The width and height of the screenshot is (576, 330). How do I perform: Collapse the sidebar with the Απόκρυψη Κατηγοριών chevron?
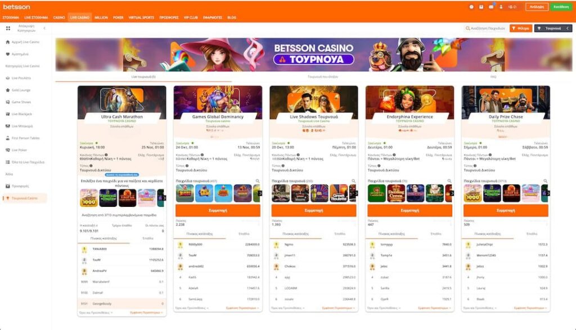click(x=44, y=28)
